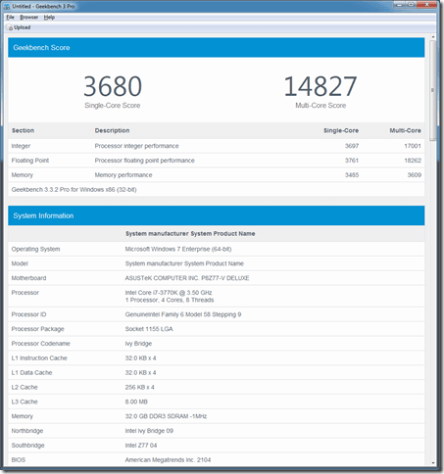Image resolution: width=444 pixels, height=474 pixels.
Task: Close the Geekbench 3 Pro window
Action: pyautogui.click(x=427, y=5)
